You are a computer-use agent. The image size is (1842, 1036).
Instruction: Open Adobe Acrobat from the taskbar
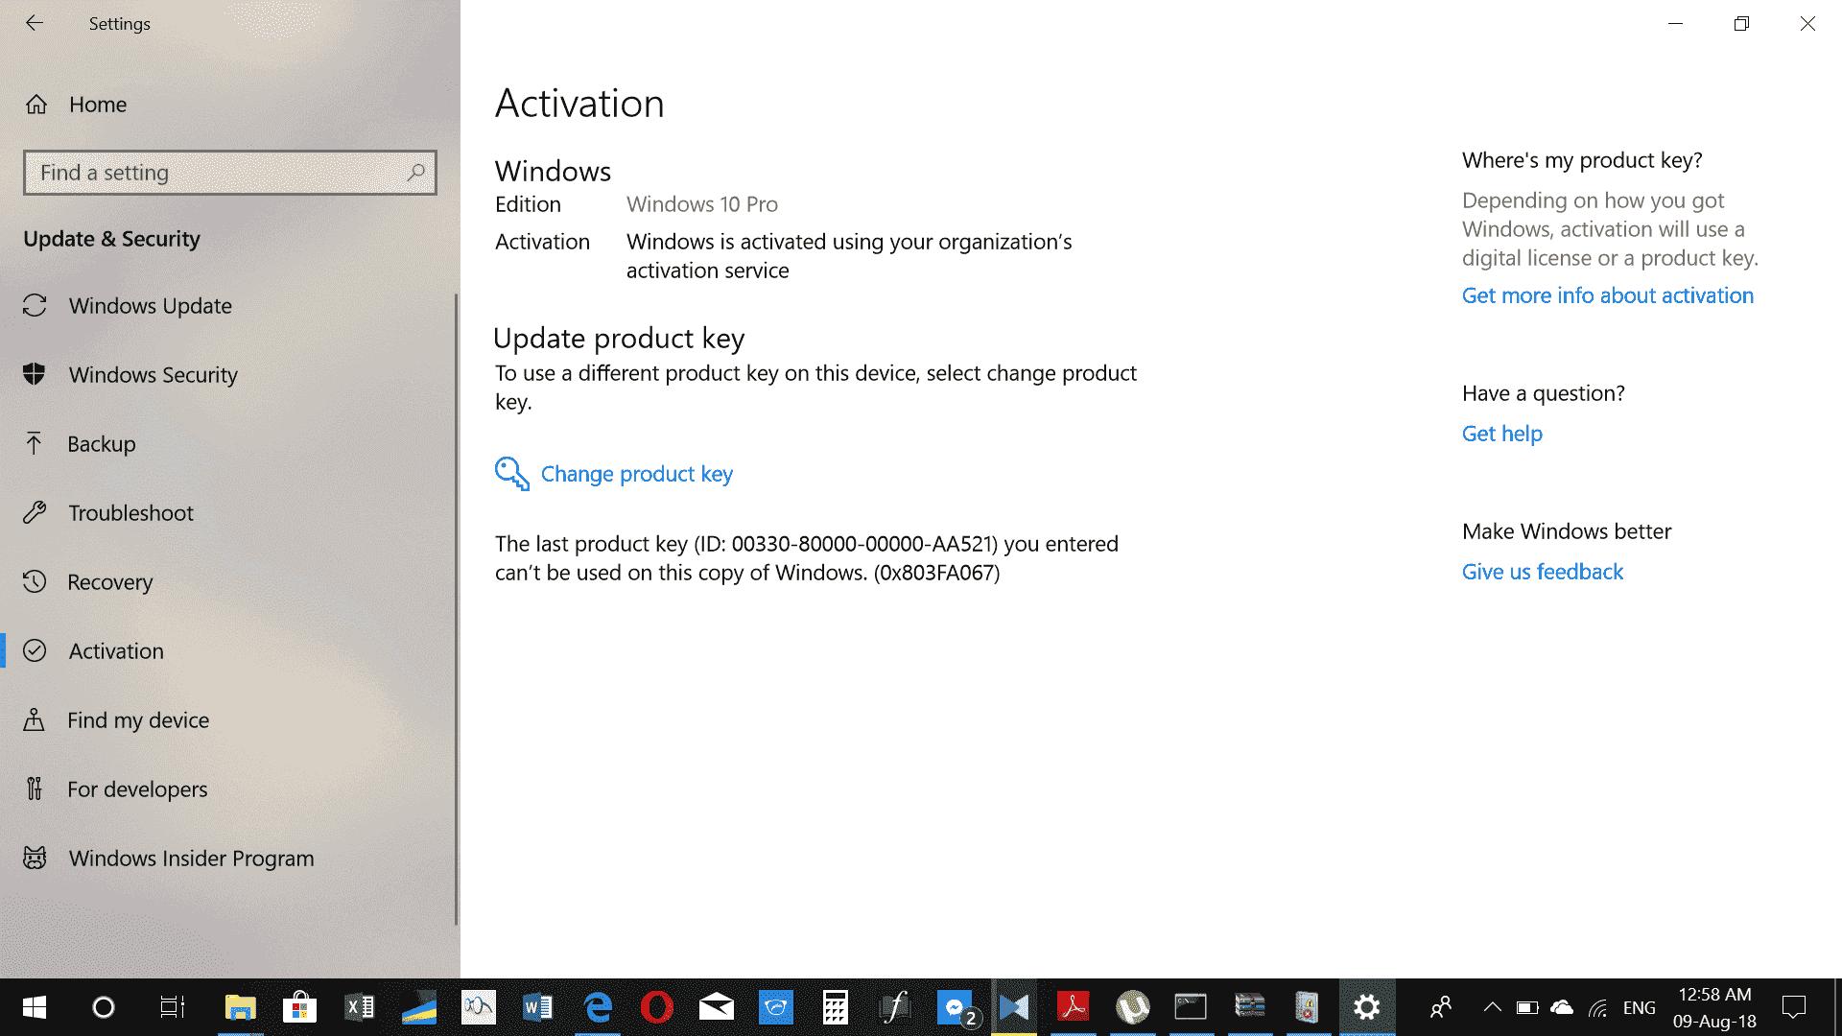point(1073,1007)
